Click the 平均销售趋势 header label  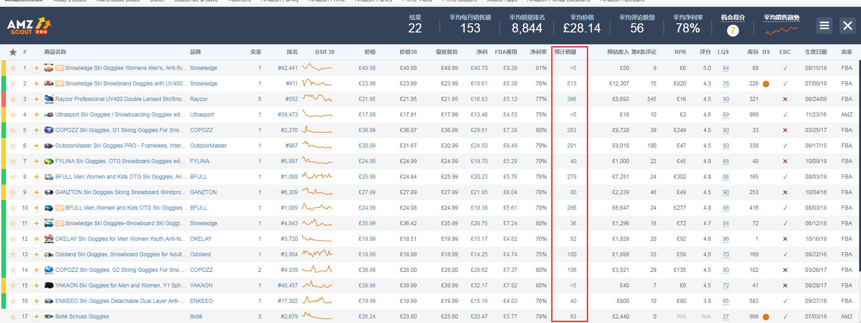[x=782, y=17]
